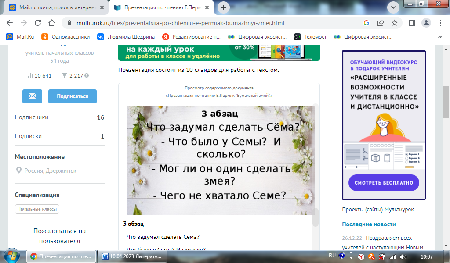Reload the multiurok.ru page
This screenshot has width=450, height=263.
(38, 23)
